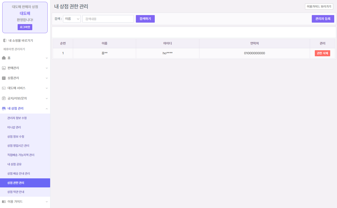The height and width of the screenshot is (208, 337).
Task: Click the 관리자 등록 button
Action: coord(323,19)
